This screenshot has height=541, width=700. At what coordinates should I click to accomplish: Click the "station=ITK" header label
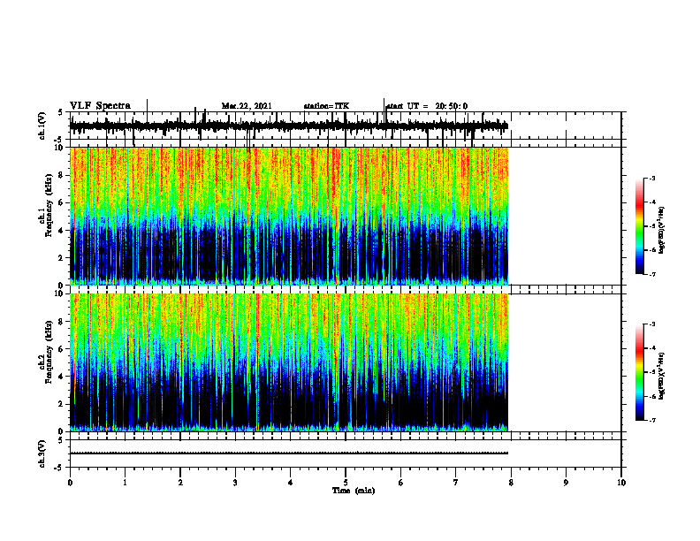pyautogui.click(x=326, y=106)
